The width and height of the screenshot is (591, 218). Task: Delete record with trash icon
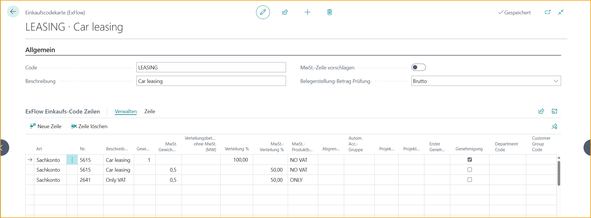330,12
